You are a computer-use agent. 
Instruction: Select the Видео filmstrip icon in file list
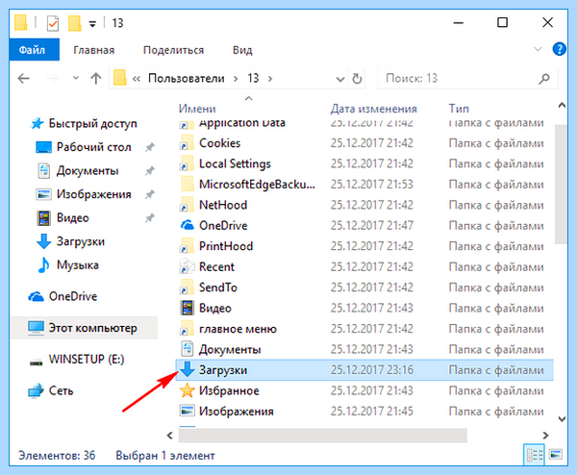(187, 308)
